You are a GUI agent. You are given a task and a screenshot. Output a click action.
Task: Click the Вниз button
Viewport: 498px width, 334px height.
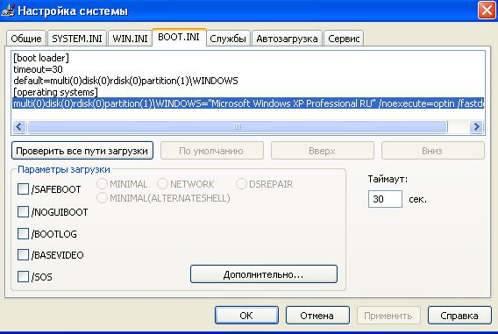coord(432,151)
